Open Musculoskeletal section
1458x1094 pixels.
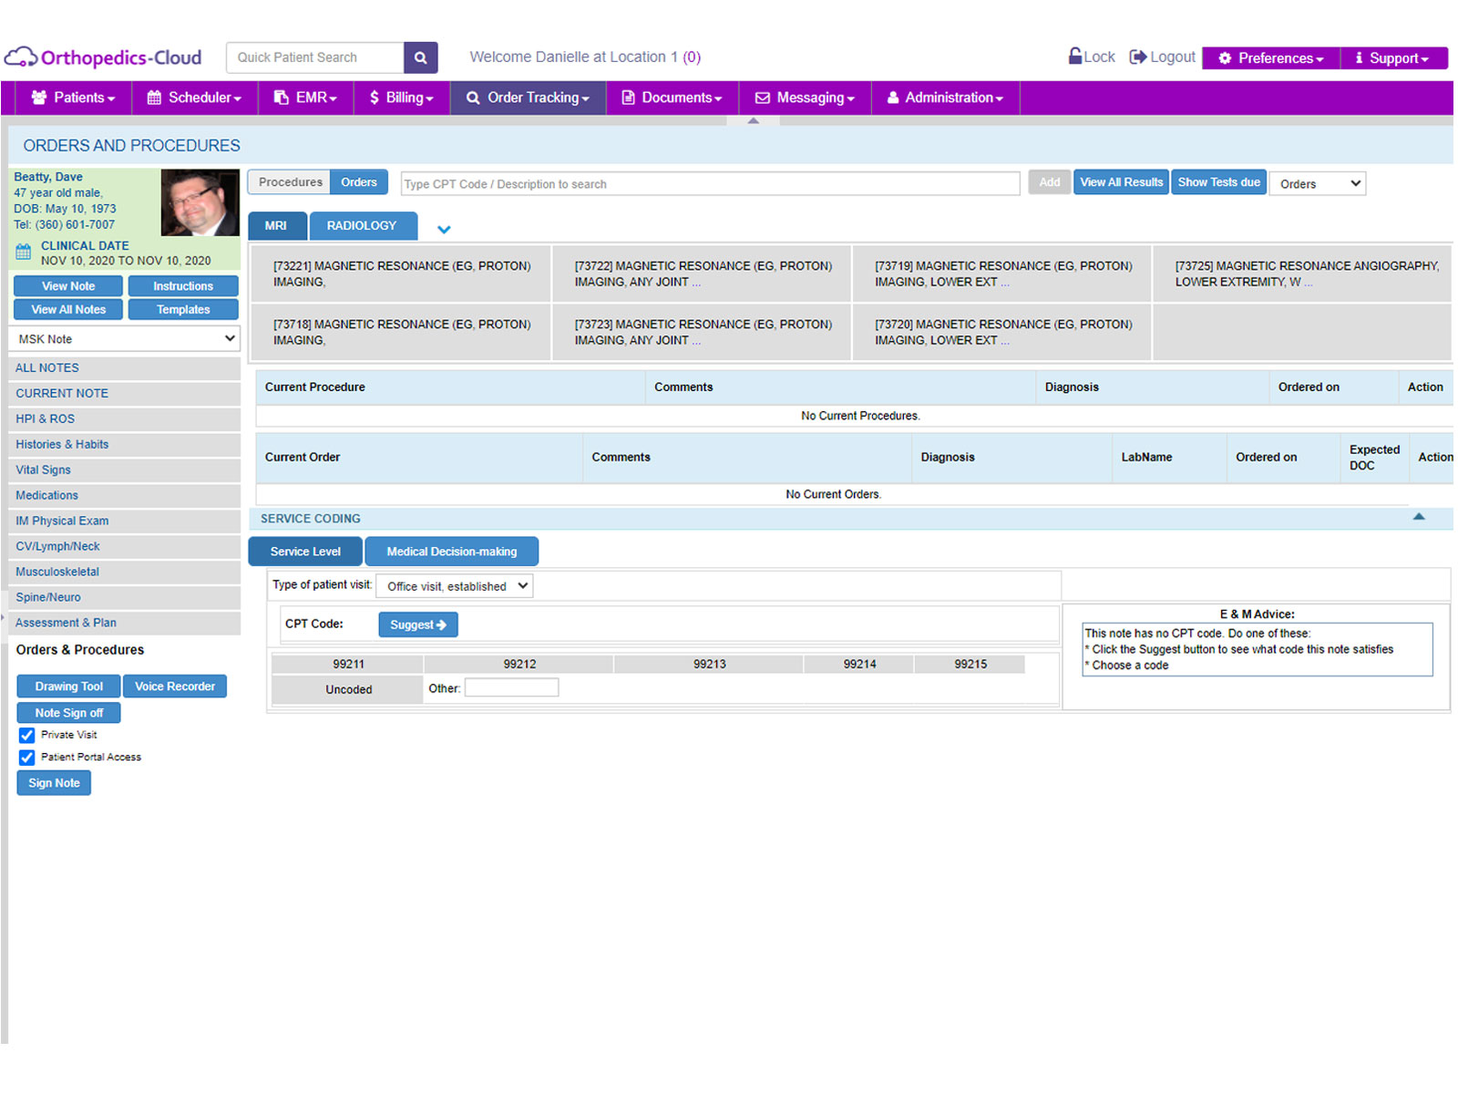(126, 573)
